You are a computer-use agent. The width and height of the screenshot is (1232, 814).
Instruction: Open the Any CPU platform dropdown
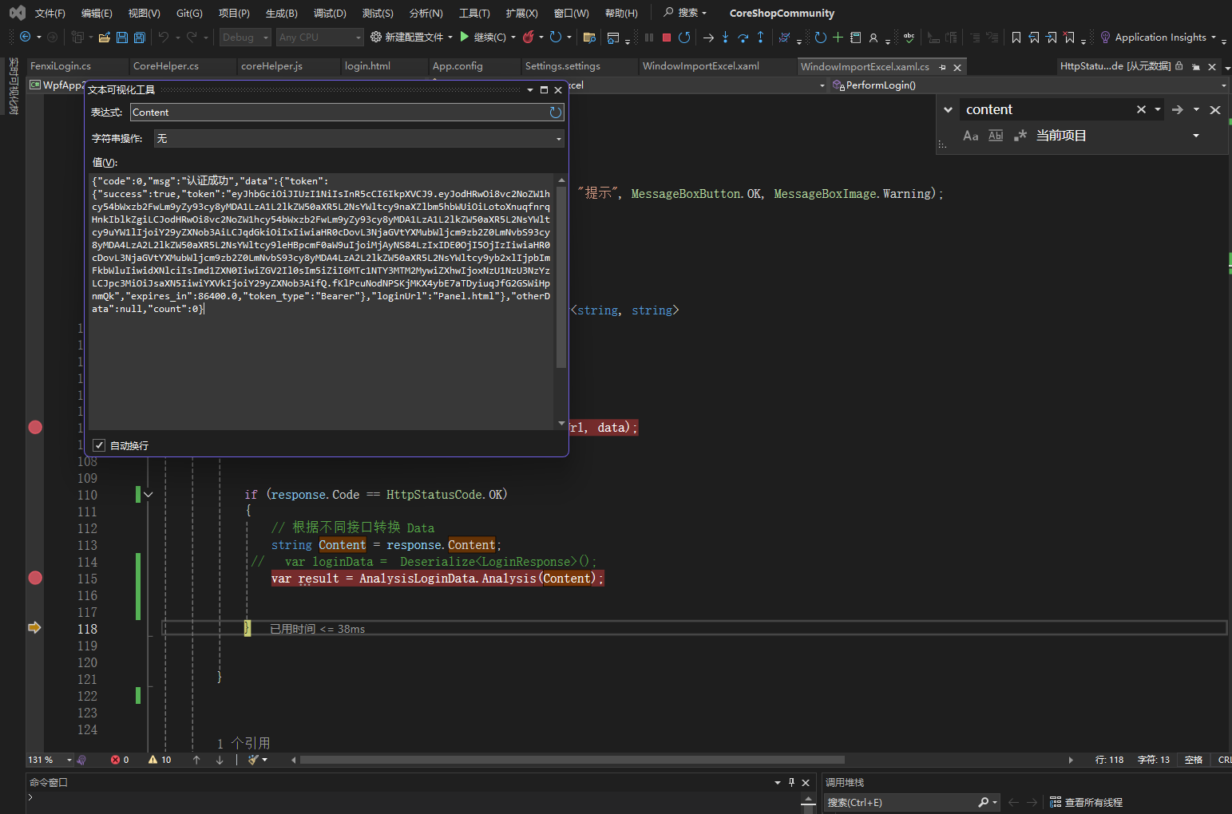pos(319,37)
